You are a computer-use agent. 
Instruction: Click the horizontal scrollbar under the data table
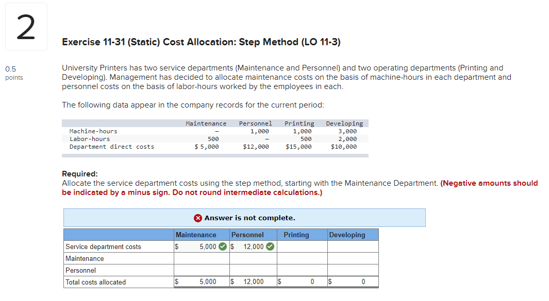[215, 155]
